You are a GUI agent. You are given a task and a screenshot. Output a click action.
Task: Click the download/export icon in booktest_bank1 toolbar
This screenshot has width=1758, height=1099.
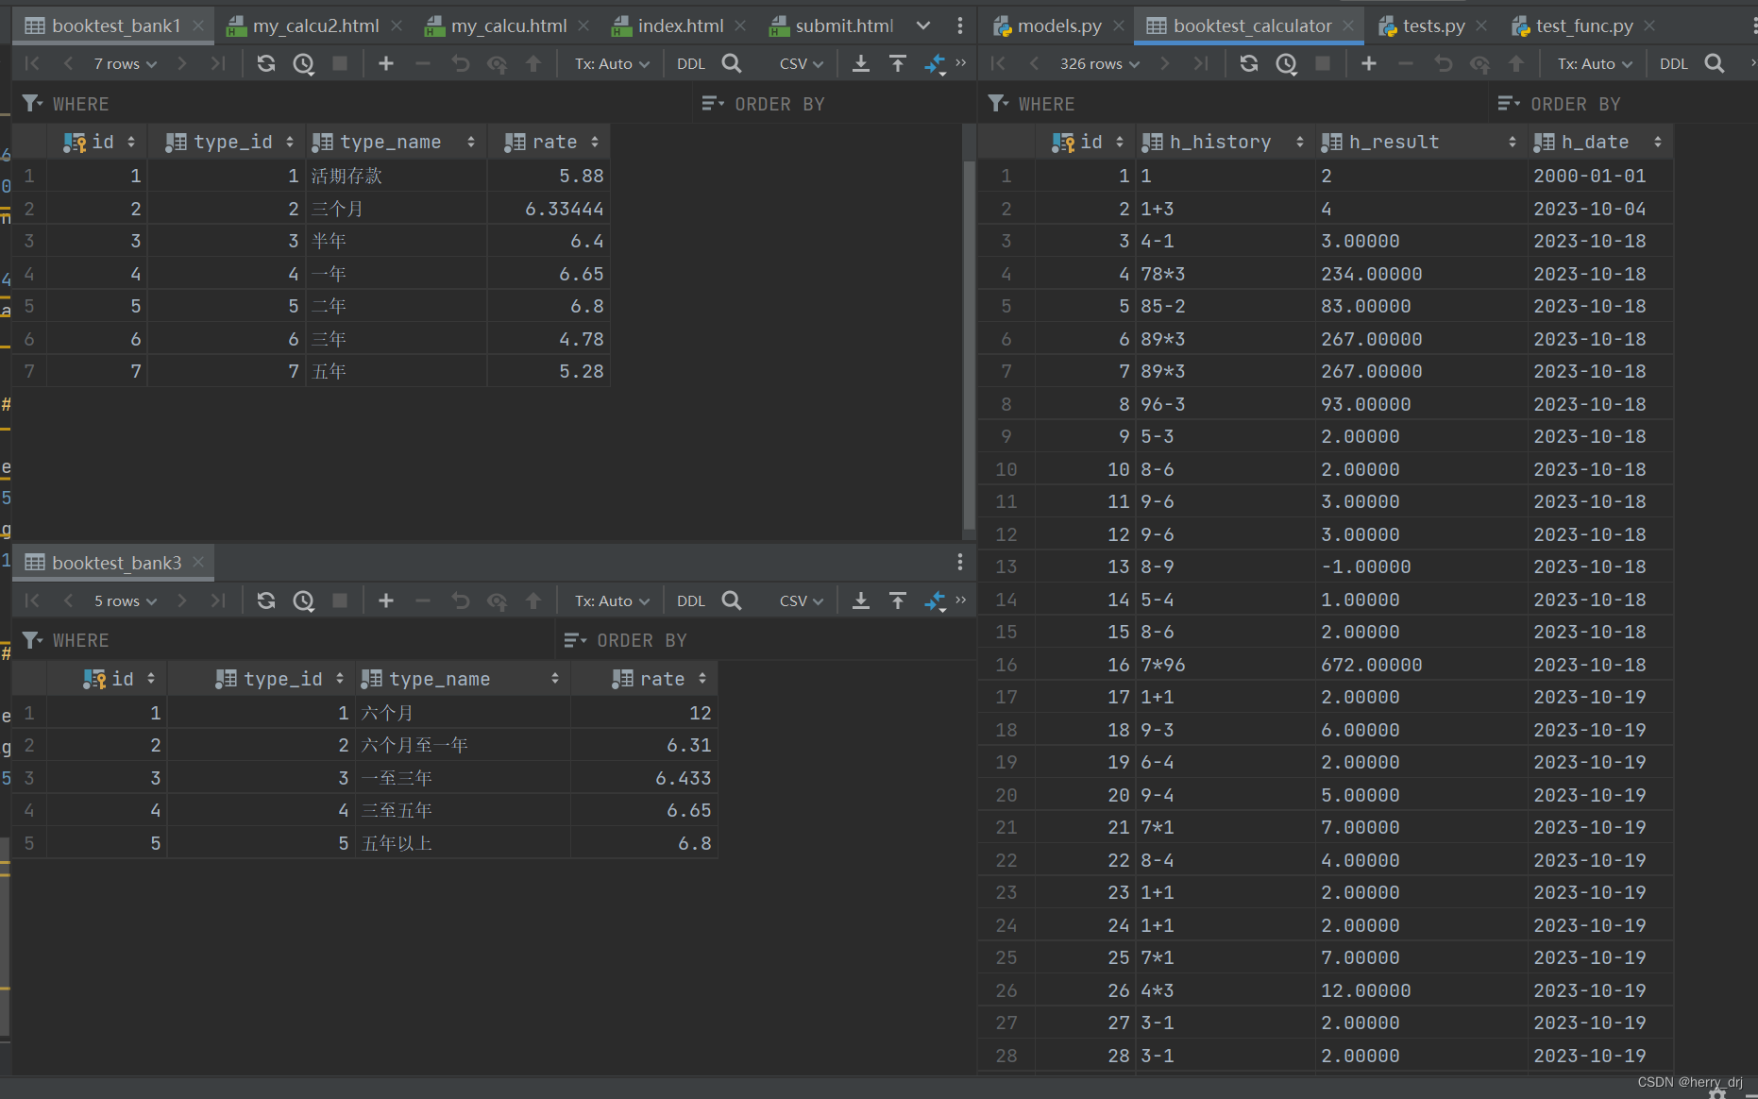pos(861,63)
